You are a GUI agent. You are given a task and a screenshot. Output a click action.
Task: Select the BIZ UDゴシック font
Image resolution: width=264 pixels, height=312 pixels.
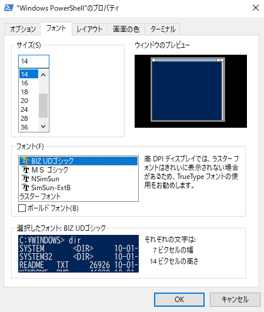[78, 161]
